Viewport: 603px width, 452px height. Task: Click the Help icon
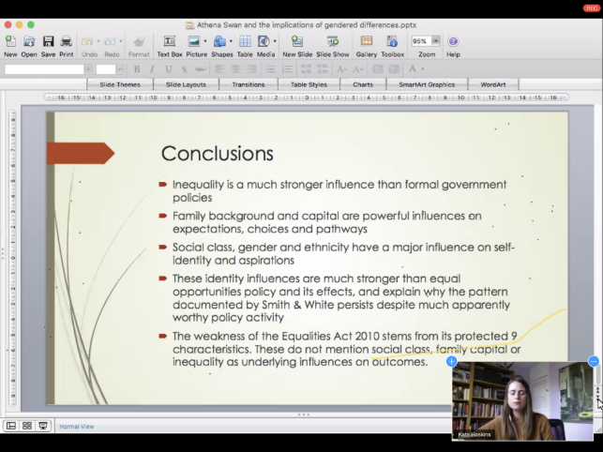tap(453, 42)
